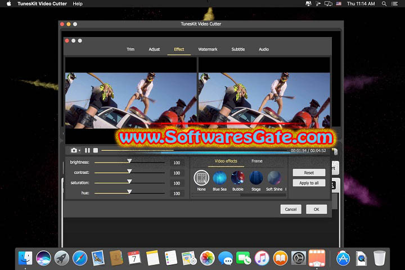The image size is (405, 270).
Task: Click the Reset button
Action: tap(309, 173)
